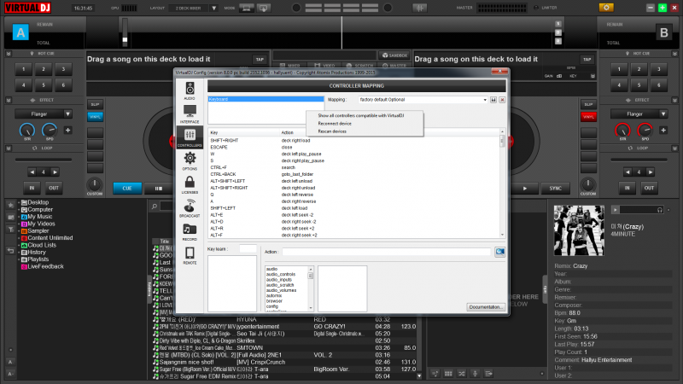Select the SHIFT+RIGHT key mapping row

tap(353, 141)
